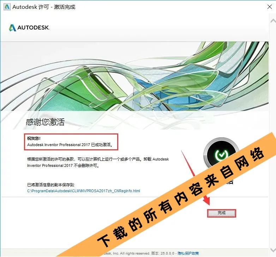Image resolution: width=276 pixels, height=257 pixels.
Task: Click the scrollbar down arrow
Action: (273, 250)
